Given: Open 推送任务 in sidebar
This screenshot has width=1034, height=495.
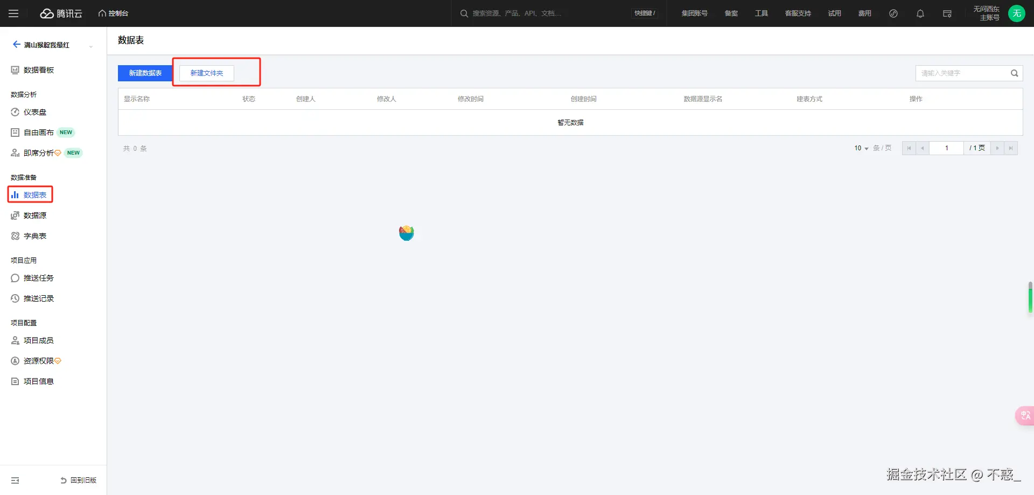Looking at the screenshot, I should tap(32, 278).
